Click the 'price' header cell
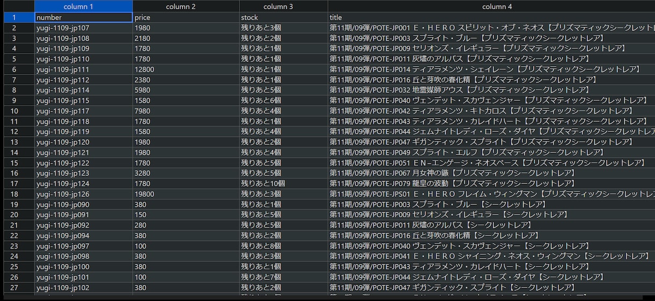Screen dimensions: 655x301 tap(186, 17)
